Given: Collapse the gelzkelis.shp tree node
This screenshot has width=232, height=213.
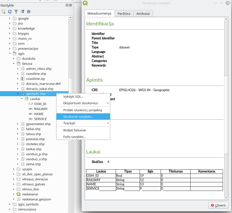Looking at the screenshot, I should point(18,94).
